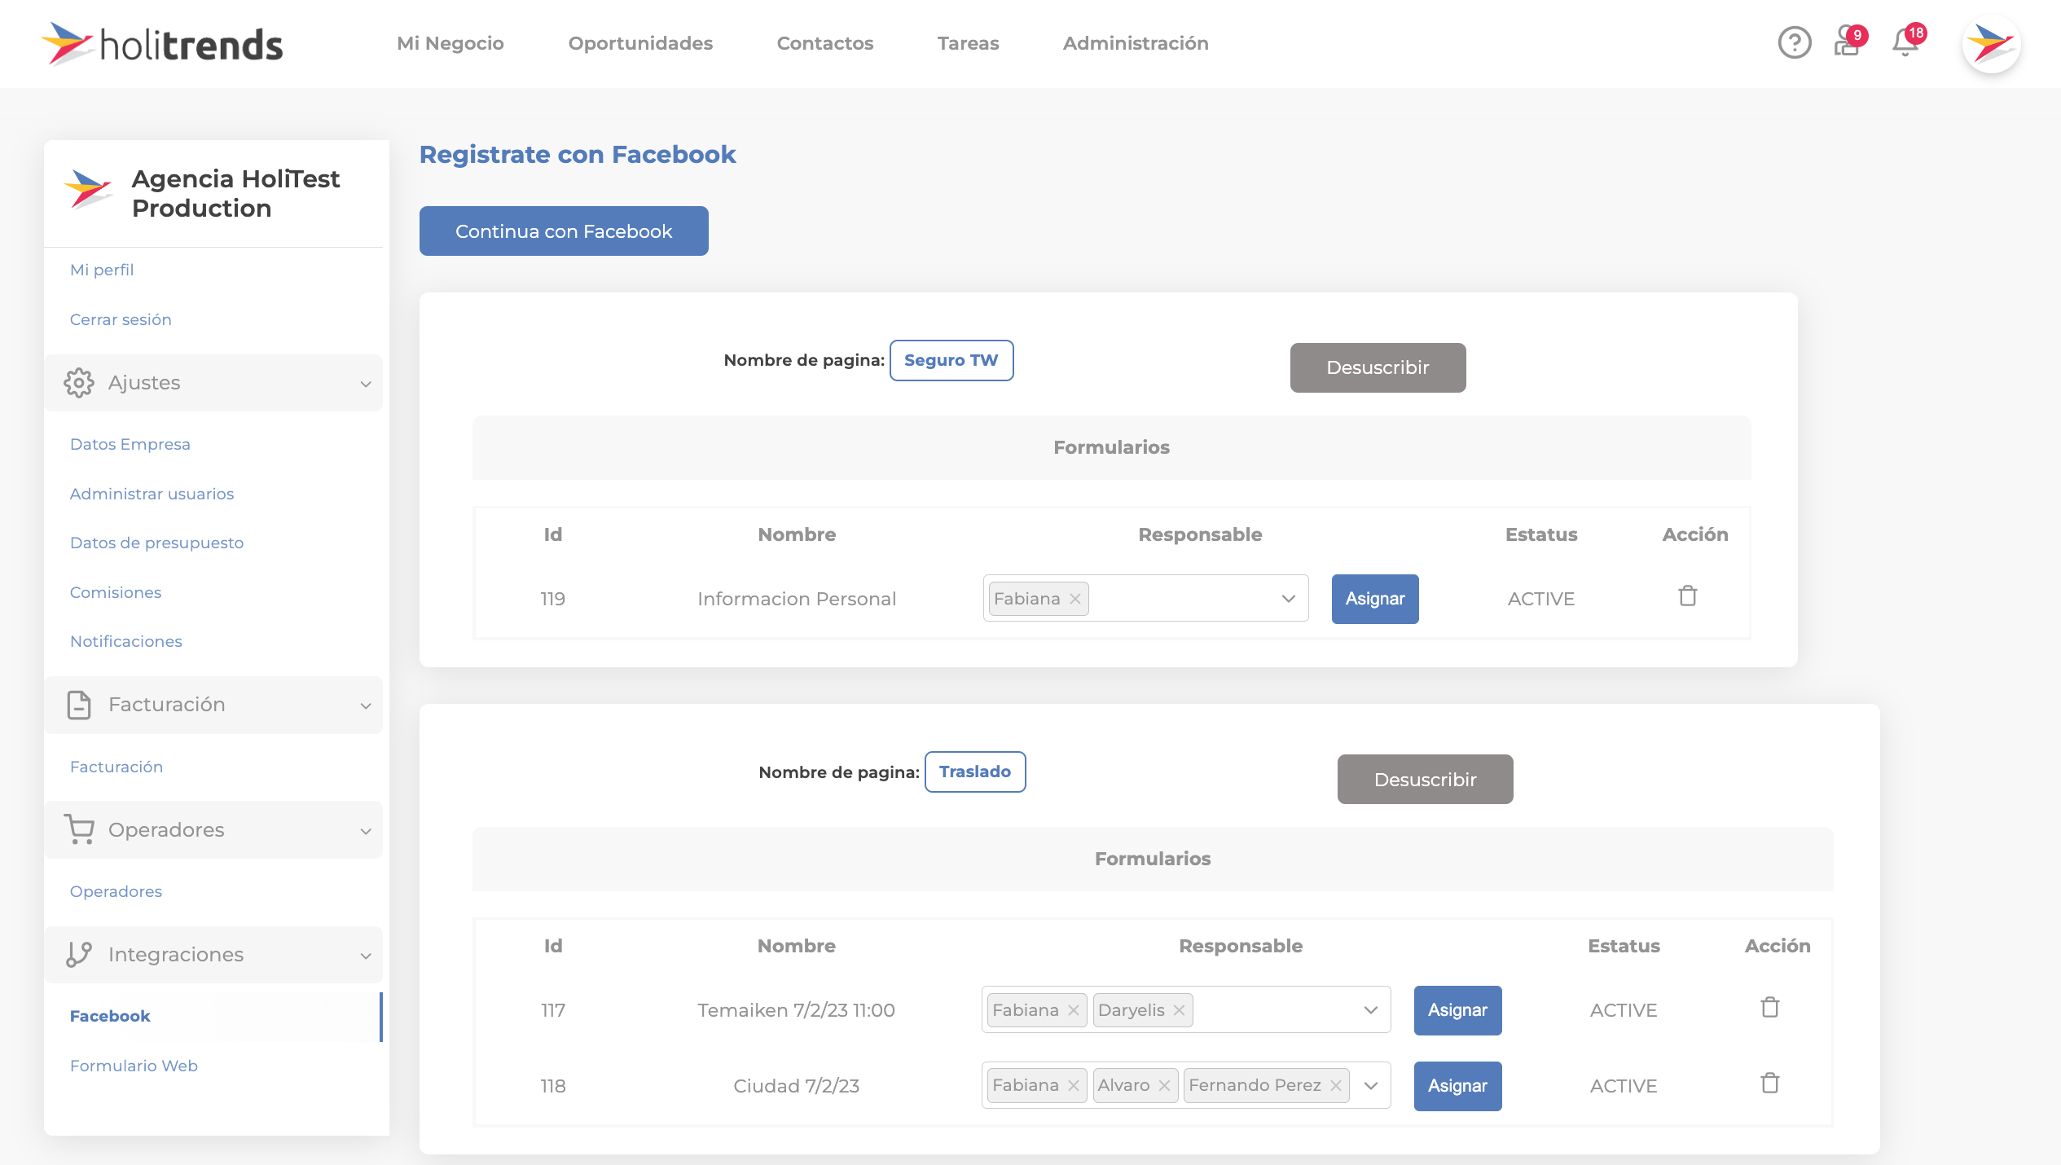The height and width of the screenshot is (1165, 2061).
Task: Open Mi perfil in sidebar
Action: click(x=102, y=270)
